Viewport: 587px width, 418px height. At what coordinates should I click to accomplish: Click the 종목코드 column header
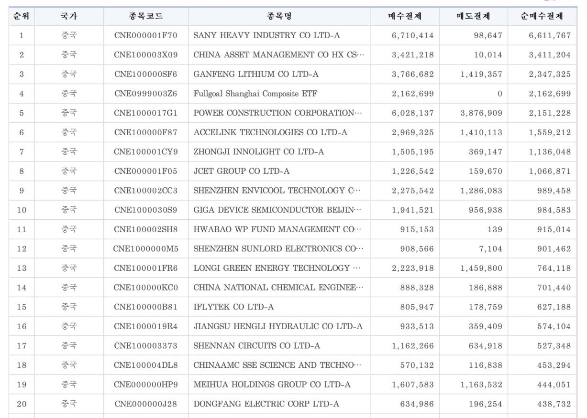click(146, 17)
